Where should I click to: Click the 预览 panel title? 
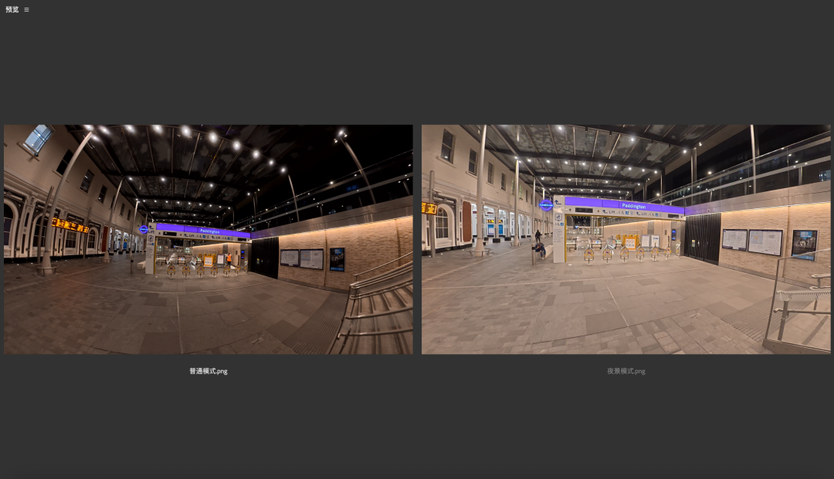point(12,10)
